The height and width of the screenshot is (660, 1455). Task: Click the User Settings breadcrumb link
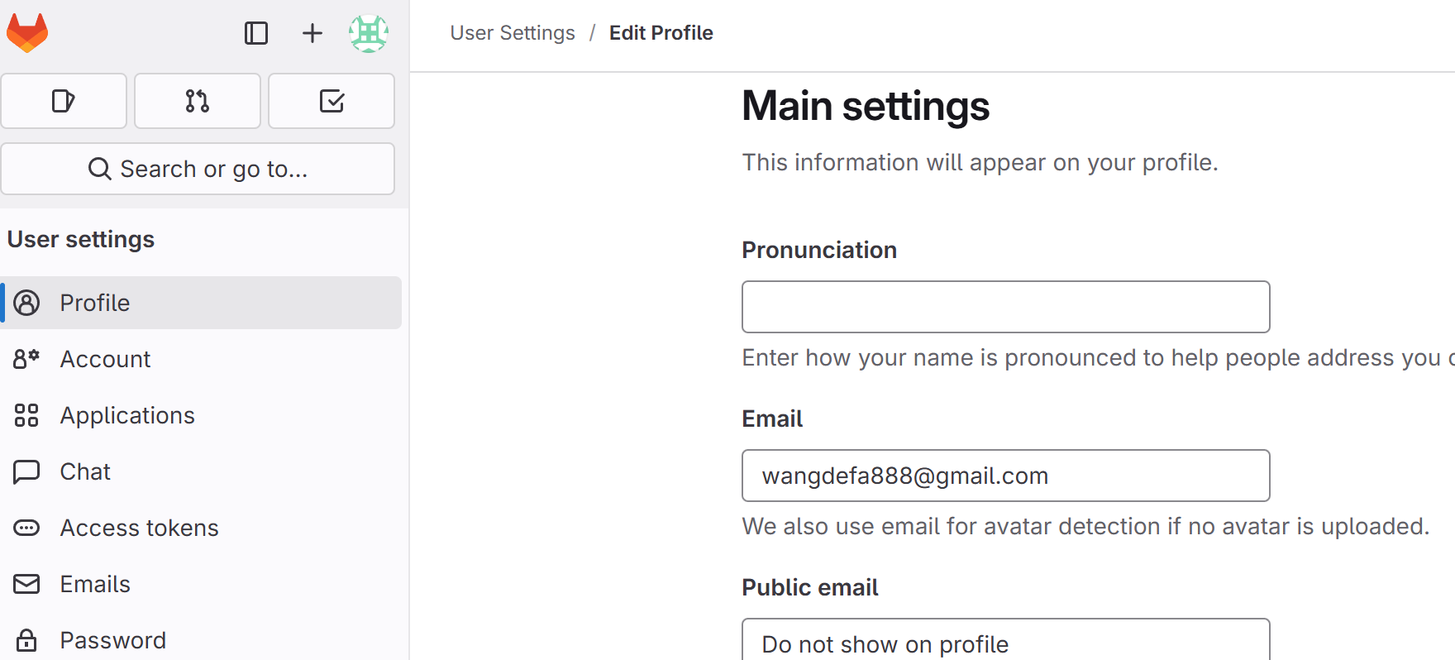point(513,33)
